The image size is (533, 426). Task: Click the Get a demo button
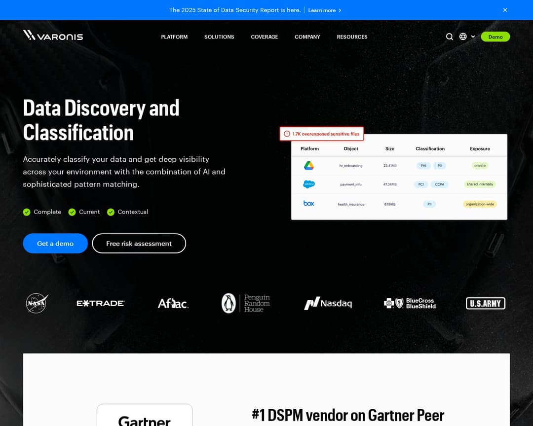pyautogui.click(x=55, y=243)
